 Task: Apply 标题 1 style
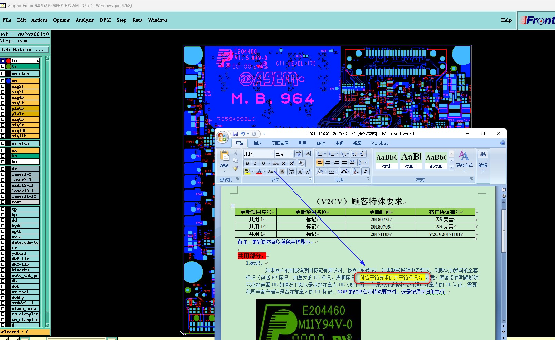point(411,161)
